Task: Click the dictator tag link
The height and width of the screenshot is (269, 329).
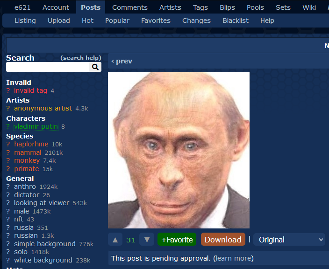Action: 27,195
